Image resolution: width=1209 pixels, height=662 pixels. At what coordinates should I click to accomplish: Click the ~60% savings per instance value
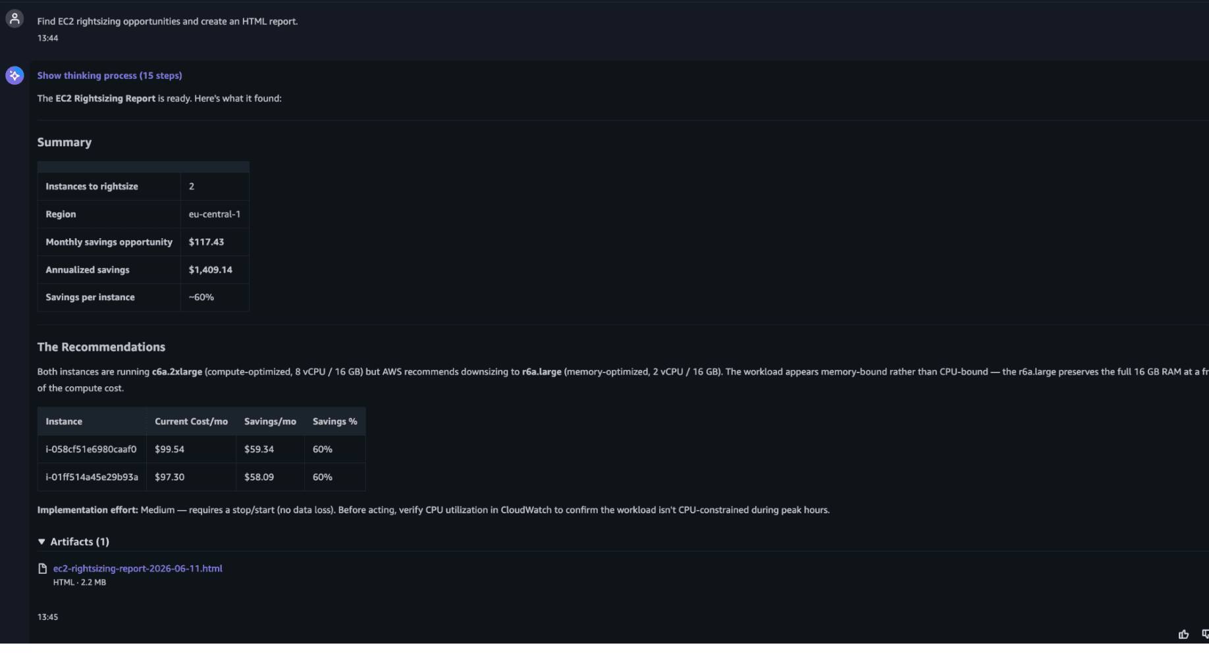click(x=201, y=297)
